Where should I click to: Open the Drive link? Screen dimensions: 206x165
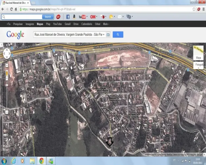76,24
